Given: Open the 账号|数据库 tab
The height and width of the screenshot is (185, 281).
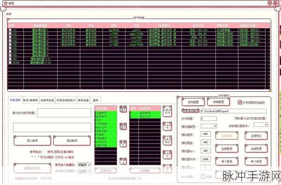Looking at the screenshot, I should [30, 100].
